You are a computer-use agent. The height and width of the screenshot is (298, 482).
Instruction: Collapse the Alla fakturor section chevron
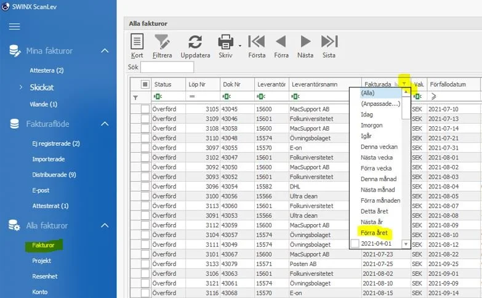coord(105,225)
